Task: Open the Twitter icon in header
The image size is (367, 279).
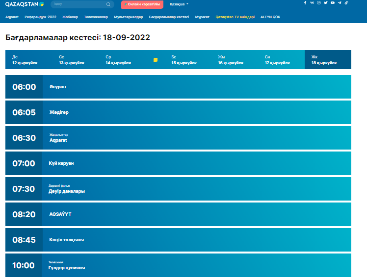Action: point(326,3)
